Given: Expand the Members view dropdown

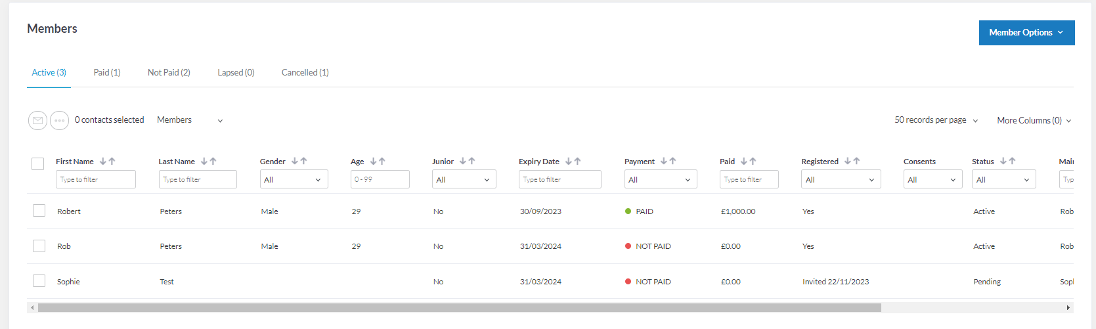Looking at the screenshot, I should pyautogui.click(x=190, y=120).
